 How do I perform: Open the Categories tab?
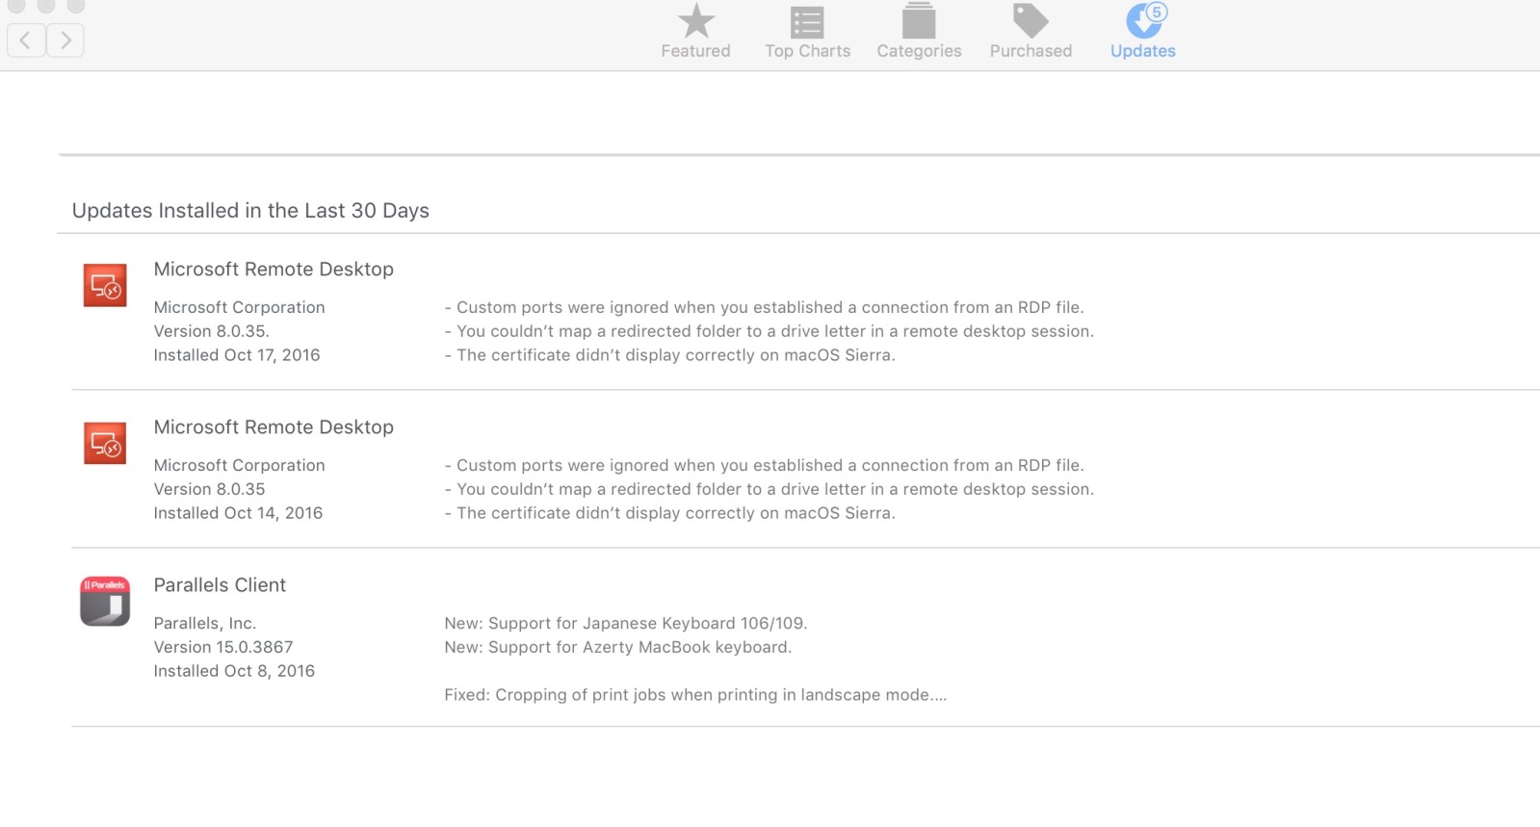919,32
